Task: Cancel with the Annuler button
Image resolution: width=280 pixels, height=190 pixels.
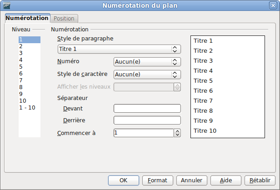Action: 192,180
